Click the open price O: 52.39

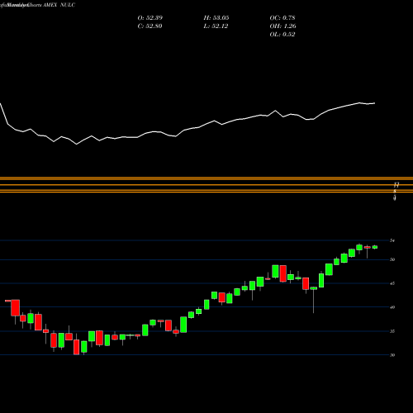pos(150,18)
